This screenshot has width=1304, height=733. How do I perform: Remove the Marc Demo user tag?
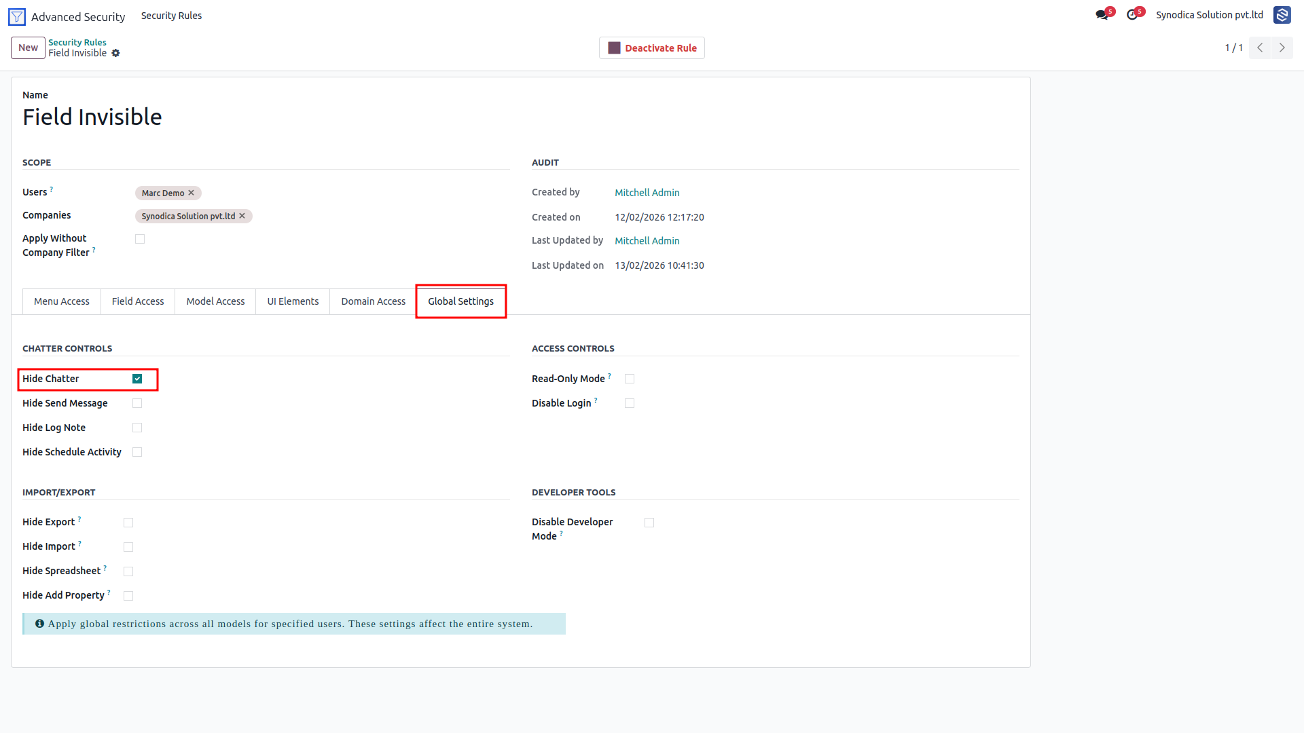coord(192,193)
